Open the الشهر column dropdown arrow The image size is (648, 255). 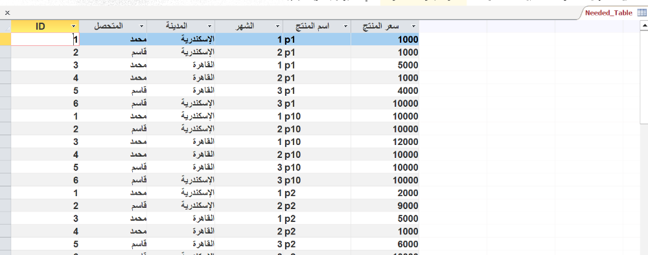tap(278, 27)
